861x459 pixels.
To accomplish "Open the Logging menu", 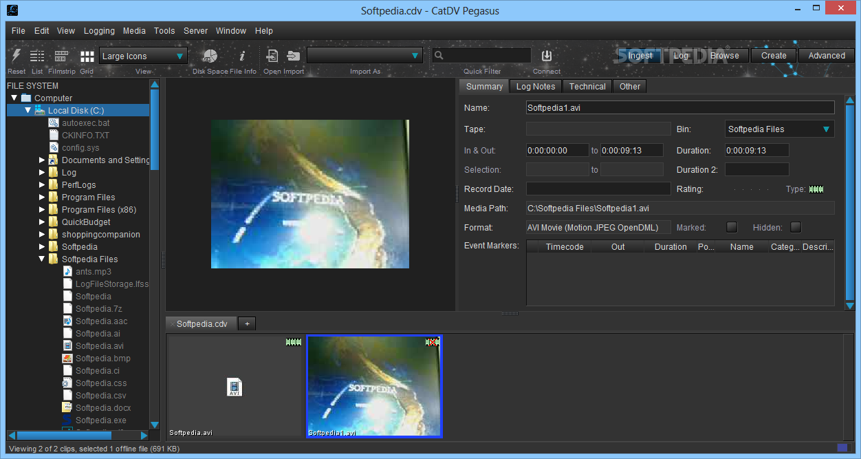I will pyautogui.click(x=99, y=31).
